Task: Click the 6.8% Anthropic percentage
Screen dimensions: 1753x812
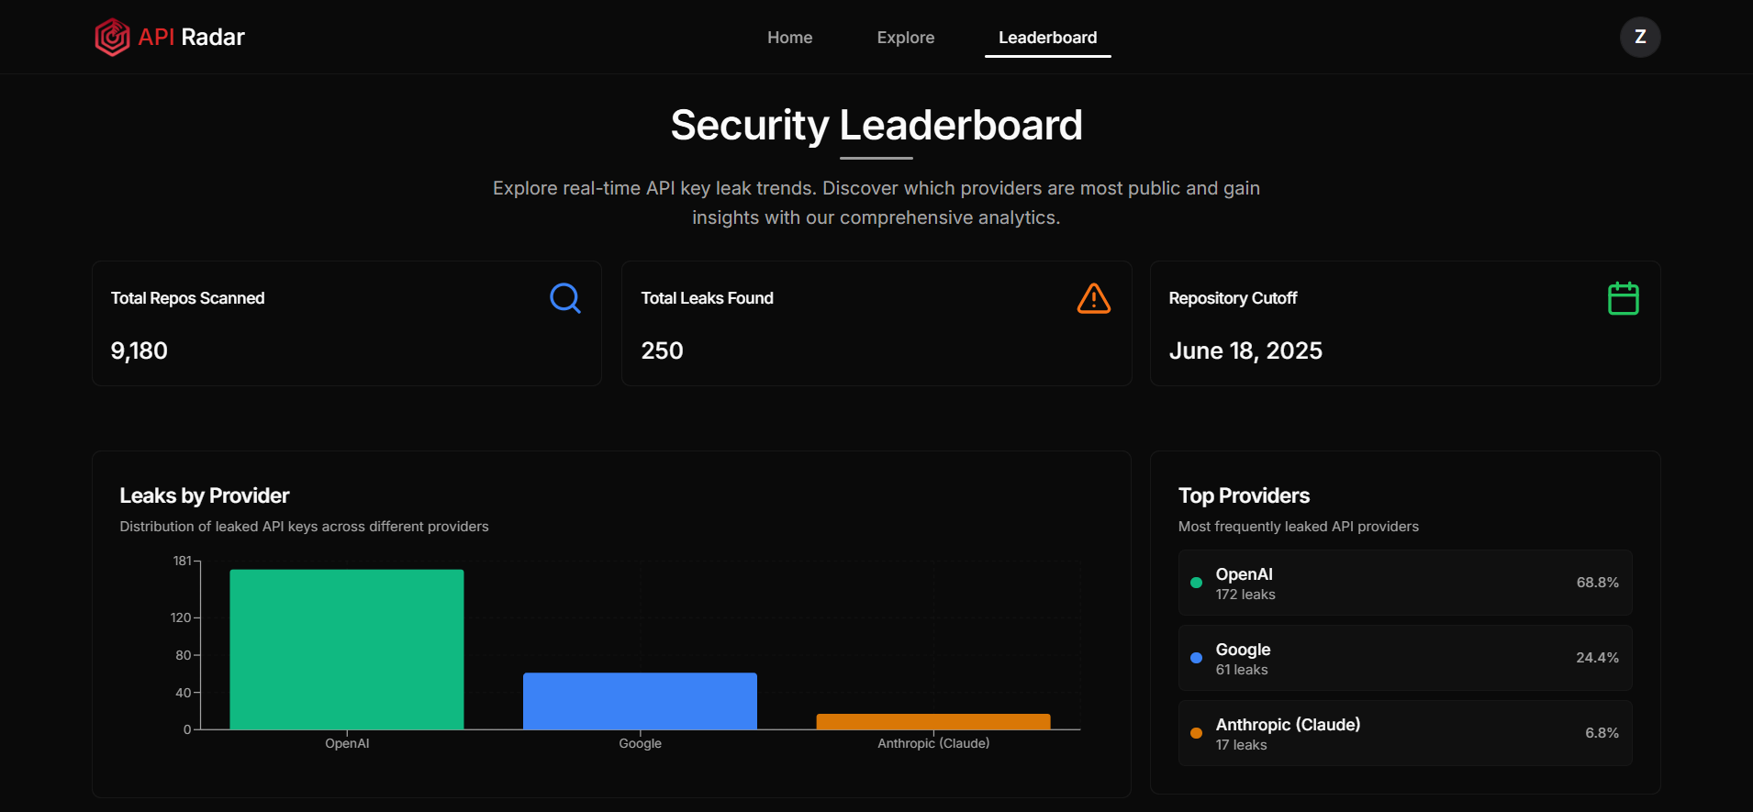Action: point(1602,733)
